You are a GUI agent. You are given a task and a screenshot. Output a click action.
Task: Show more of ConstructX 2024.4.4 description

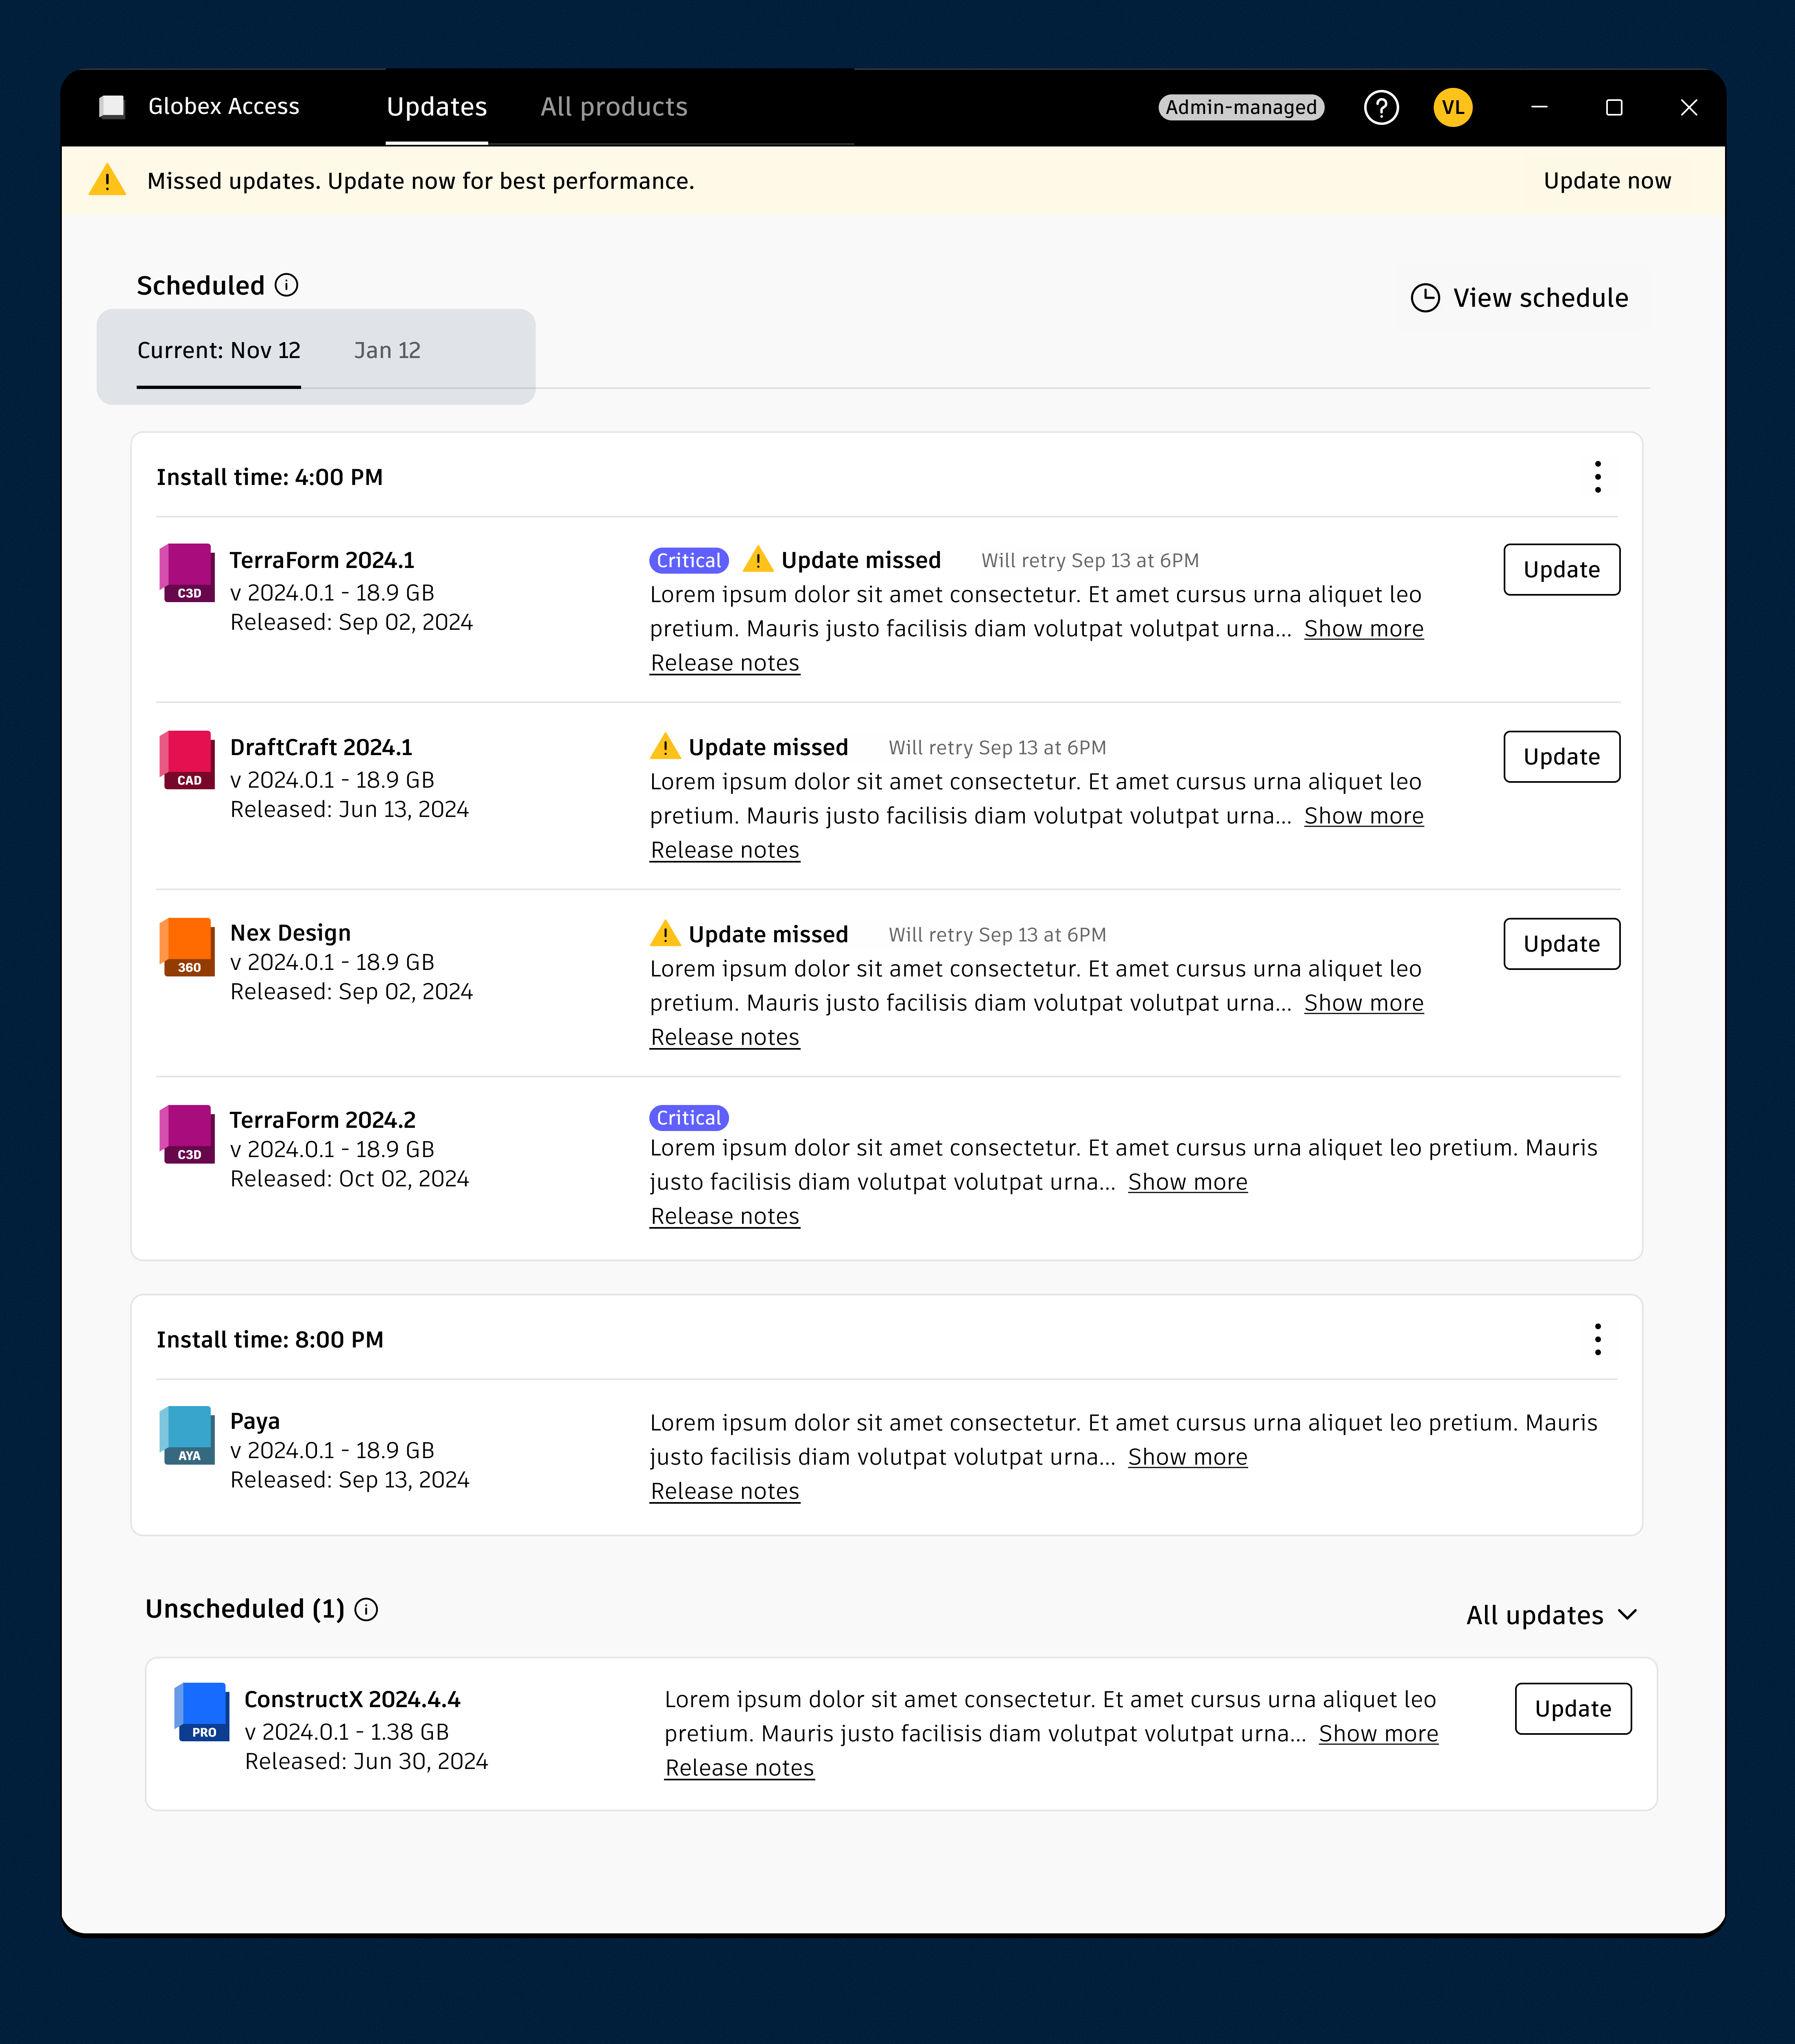click(1379, 1734)
